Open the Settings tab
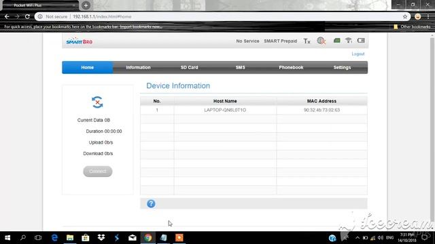This screenshot has height=244, width=435. click(342, 68)
